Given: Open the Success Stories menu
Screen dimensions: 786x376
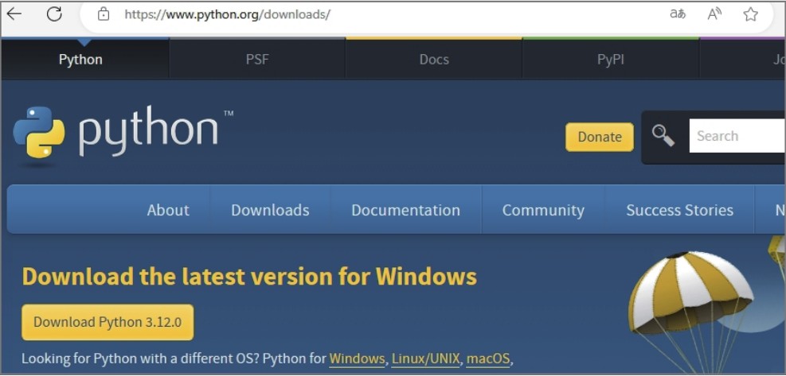Looking at the screenshot, I should coord(680,210).
